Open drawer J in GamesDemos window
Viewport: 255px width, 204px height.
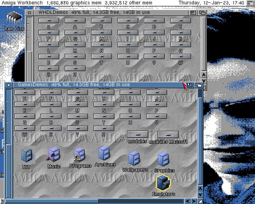tap(157, 93)
